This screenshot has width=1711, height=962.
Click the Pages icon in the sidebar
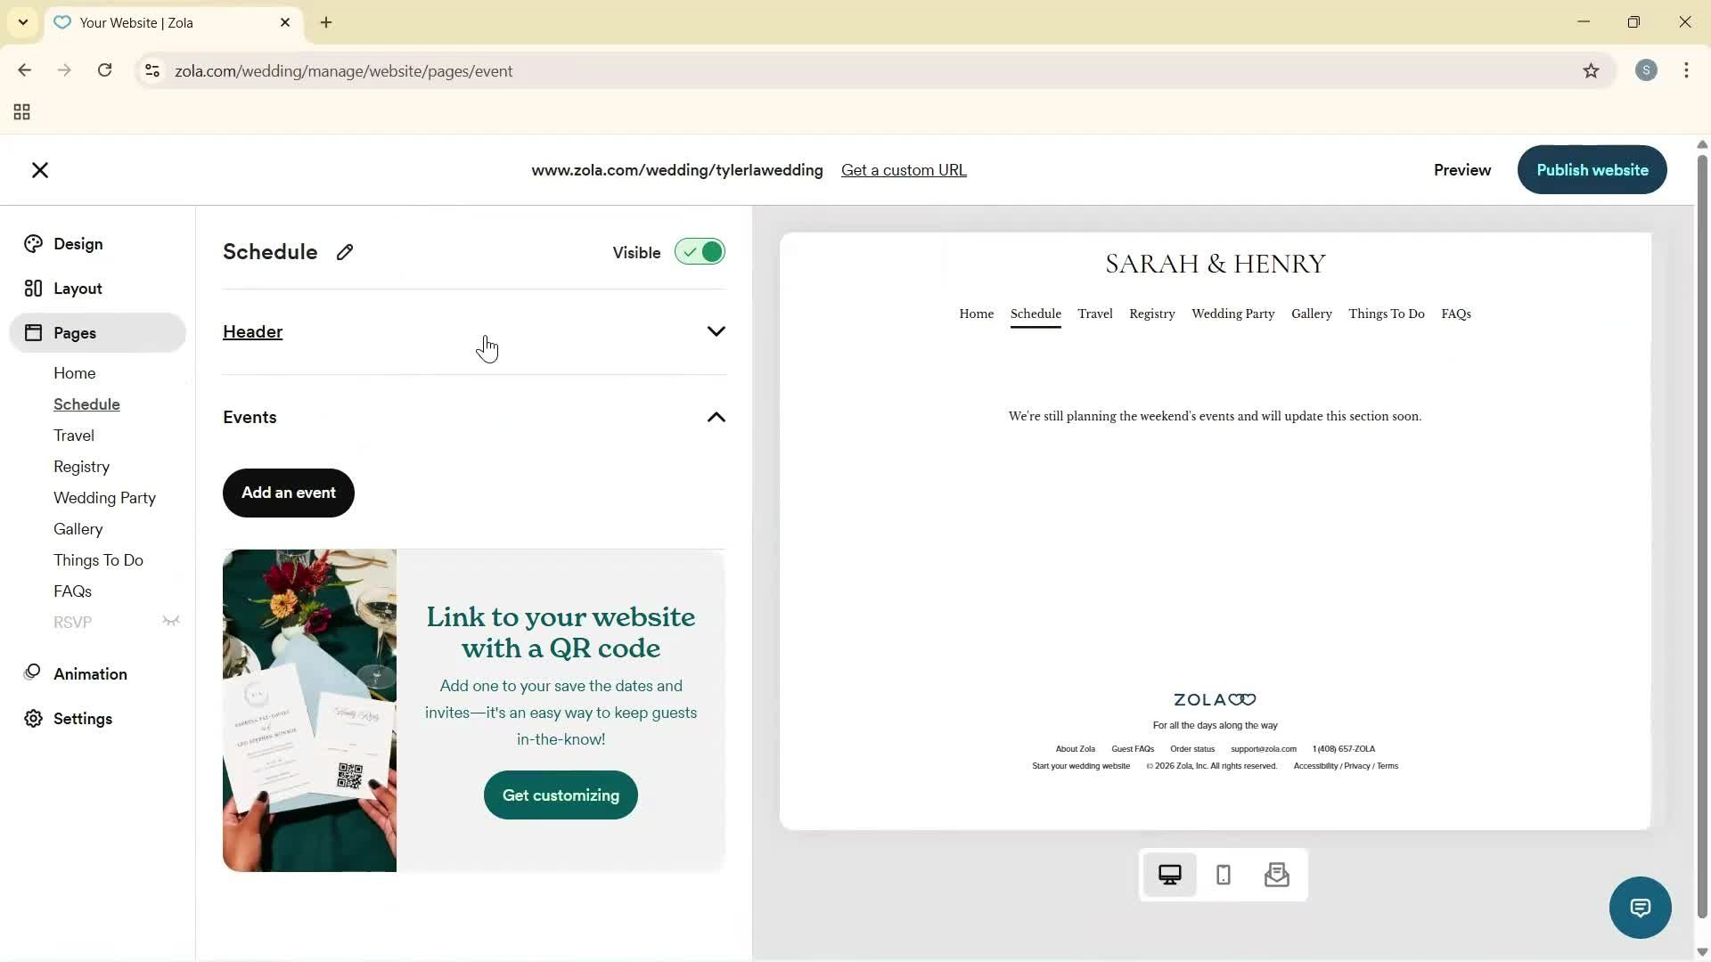point(33,332)
